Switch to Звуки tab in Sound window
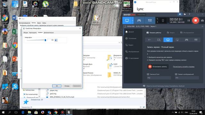 39,23
